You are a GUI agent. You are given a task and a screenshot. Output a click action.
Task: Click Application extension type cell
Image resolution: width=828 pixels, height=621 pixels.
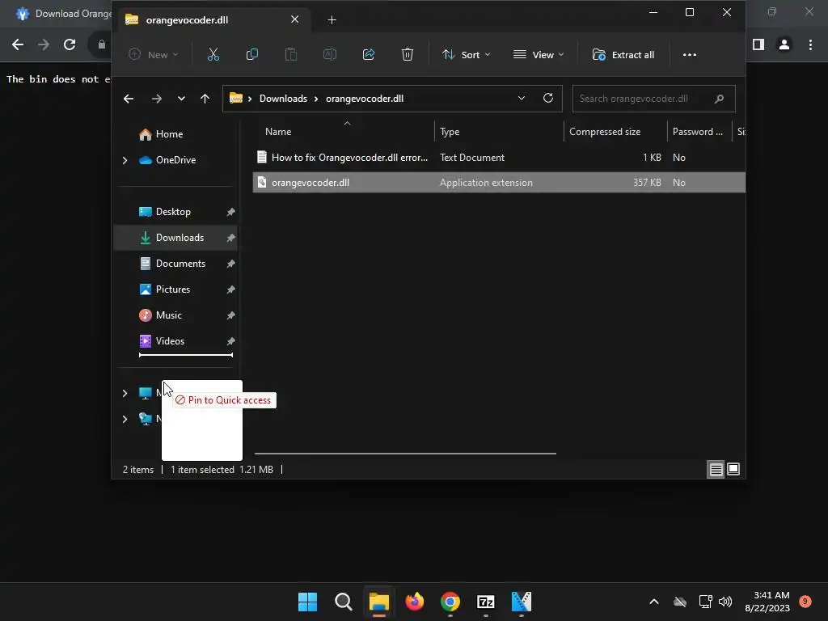[x=486, y=183]
